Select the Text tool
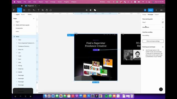The height and width of the screenshot is (99, 177). click(38, 10)
